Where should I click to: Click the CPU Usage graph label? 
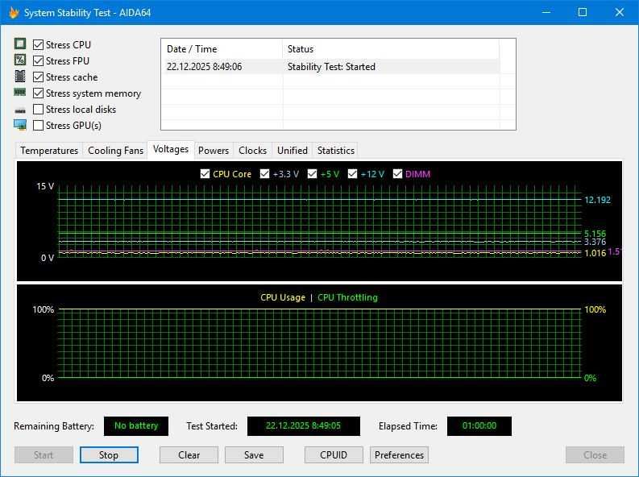pos(283,297)
